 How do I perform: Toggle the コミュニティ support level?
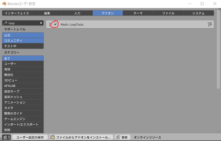click(x=23, y=41)
